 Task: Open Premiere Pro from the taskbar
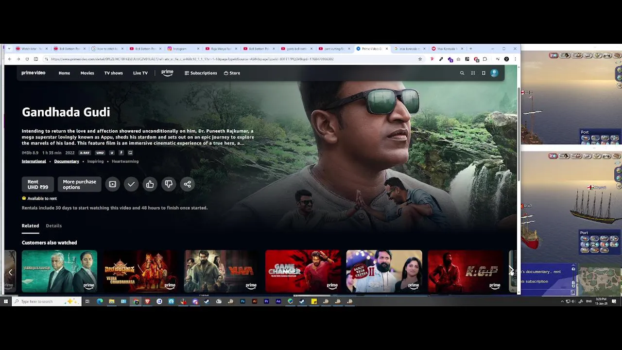point(266,301)
